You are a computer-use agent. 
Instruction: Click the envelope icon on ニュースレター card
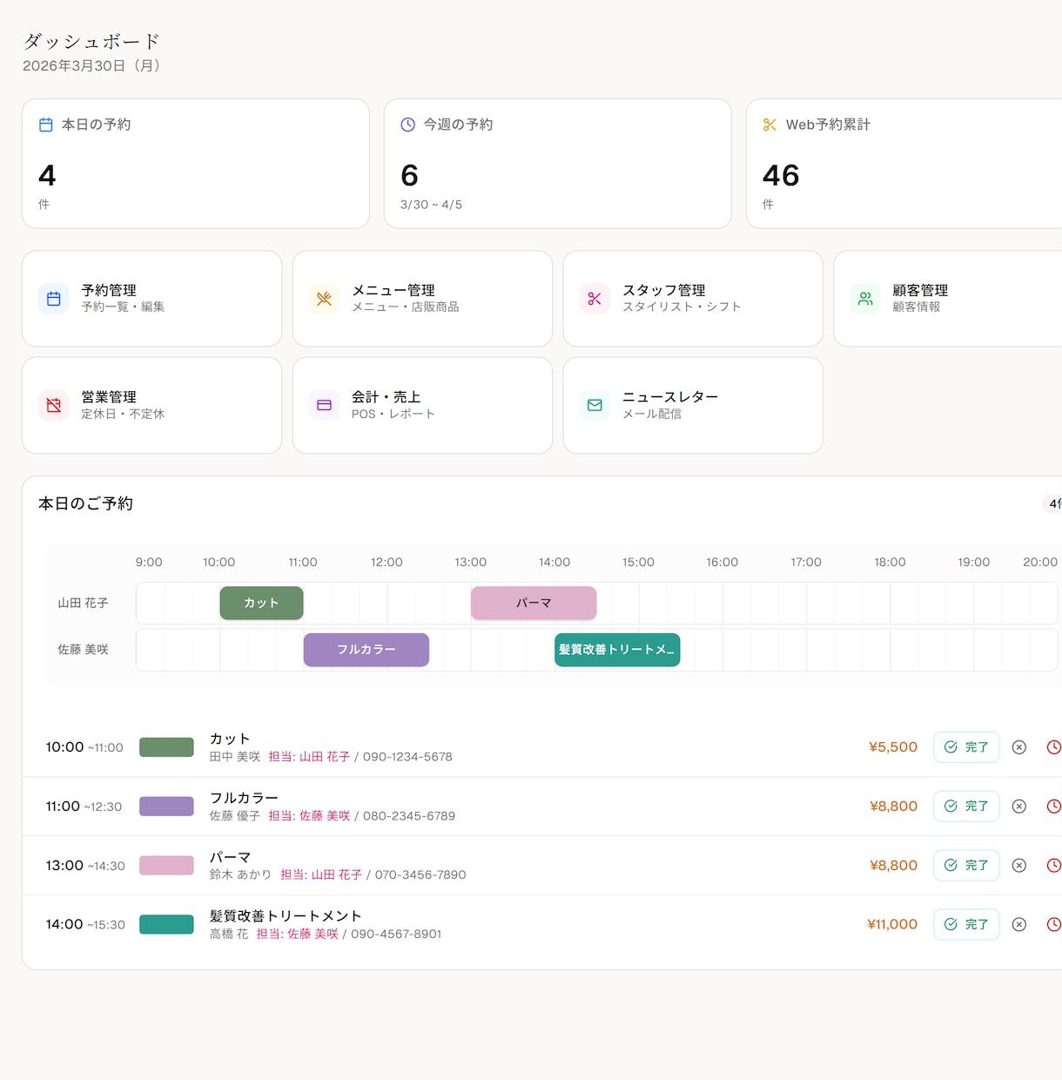pyautogui.click(x=595, y=405)
